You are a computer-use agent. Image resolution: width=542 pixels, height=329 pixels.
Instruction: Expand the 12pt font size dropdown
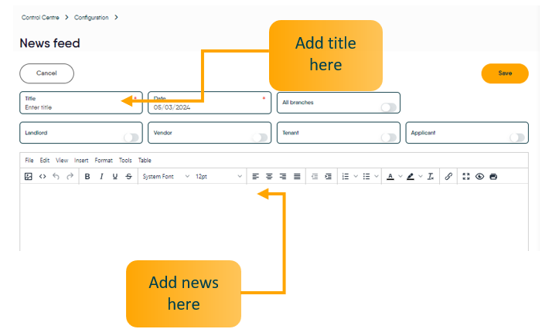(x=218, y=177)
